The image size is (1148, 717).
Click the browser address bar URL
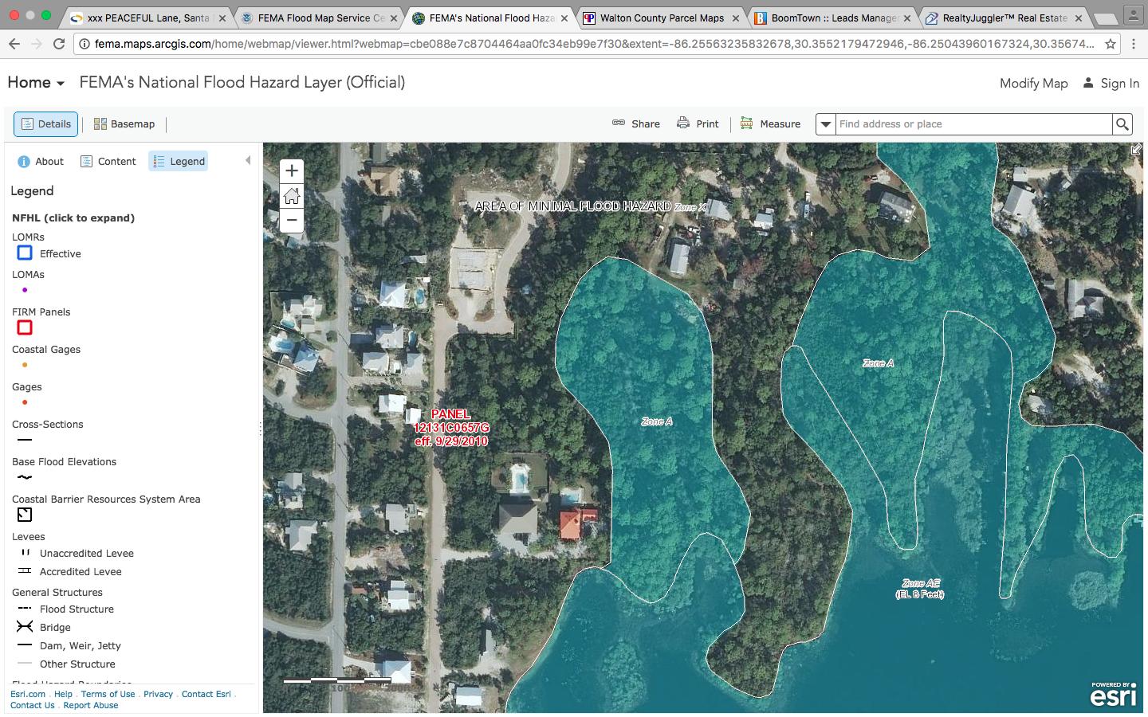point(594,45)
